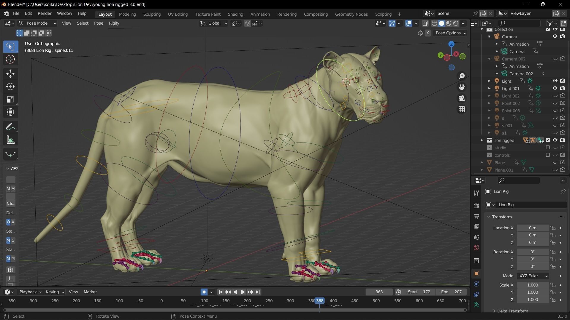Image resolution: width=570 pixels, height=320 pixels.
Task: Toggle snapping magnet in header
Action: point(247,23)
